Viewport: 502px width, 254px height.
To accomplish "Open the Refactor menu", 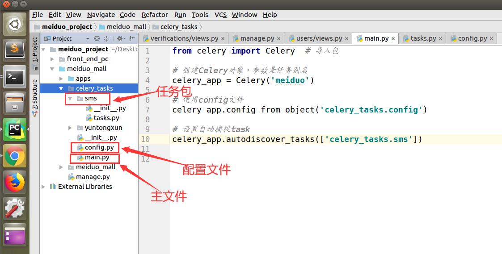I will coord(155,15).
